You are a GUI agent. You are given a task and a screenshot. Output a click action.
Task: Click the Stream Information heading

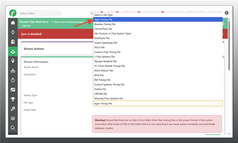pyautogui.click(x=36, y=62)
